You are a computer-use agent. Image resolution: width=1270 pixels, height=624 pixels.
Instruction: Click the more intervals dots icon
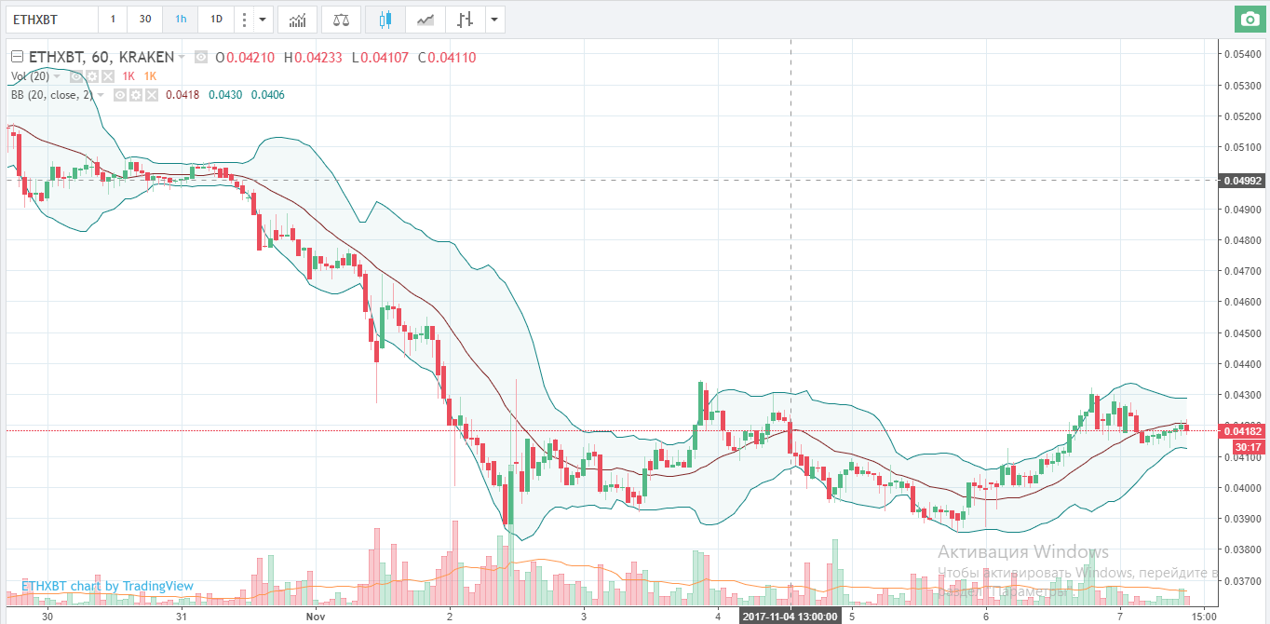244,19
